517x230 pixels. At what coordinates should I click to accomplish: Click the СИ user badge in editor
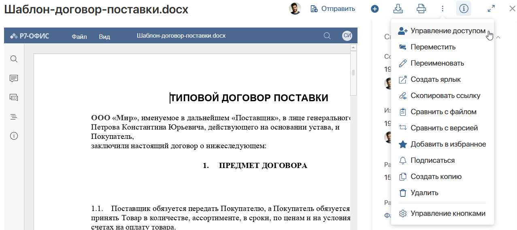(x=347, y=36)
